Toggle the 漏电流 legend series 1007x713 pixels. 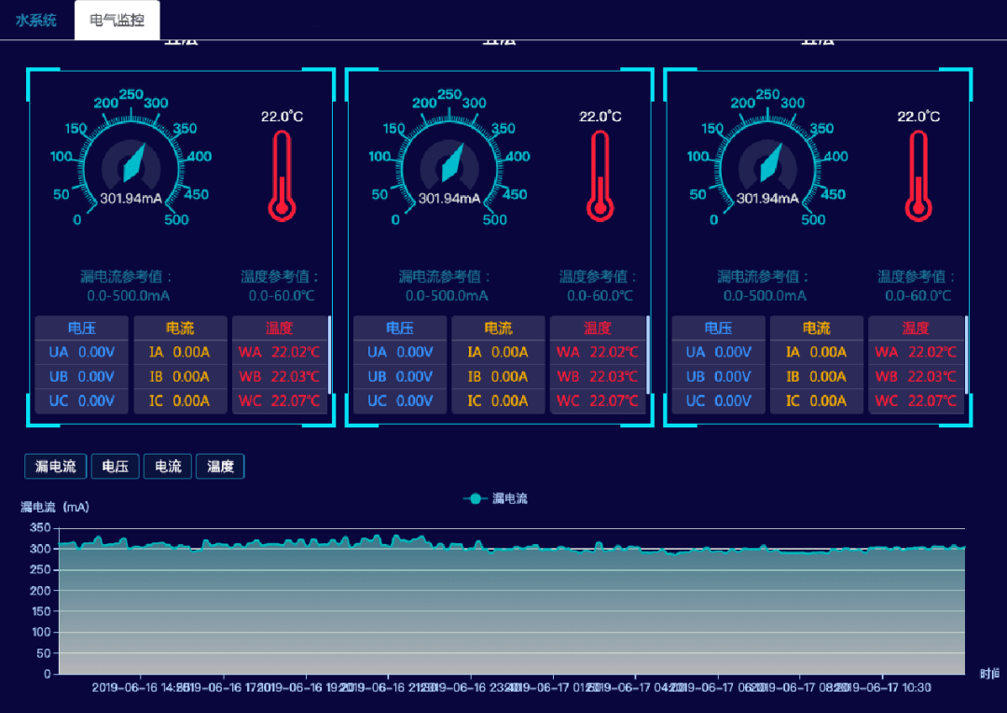[496, 498]
